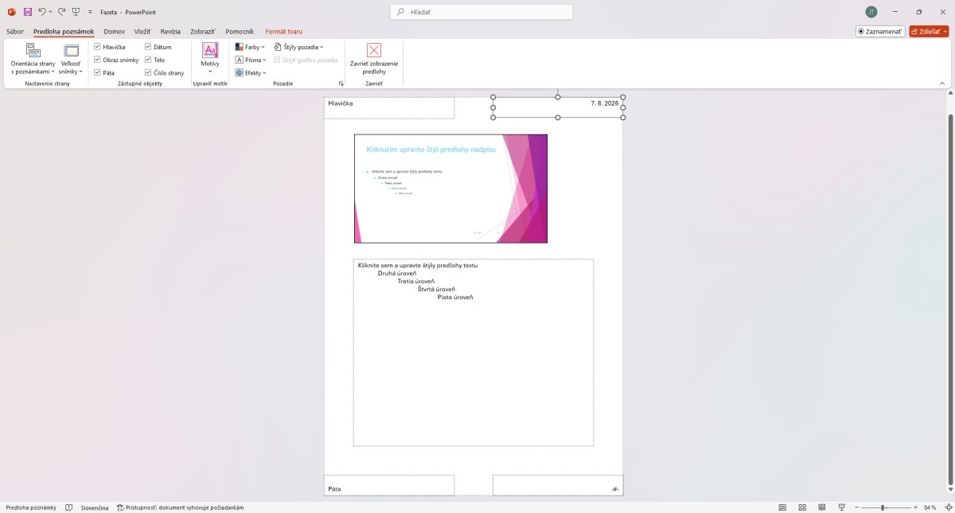Disable the Číslo strany checkbox

point(148,72)
